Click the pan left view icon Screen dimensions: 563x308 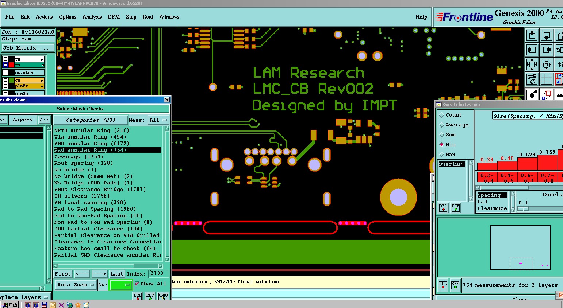point(532,50)
